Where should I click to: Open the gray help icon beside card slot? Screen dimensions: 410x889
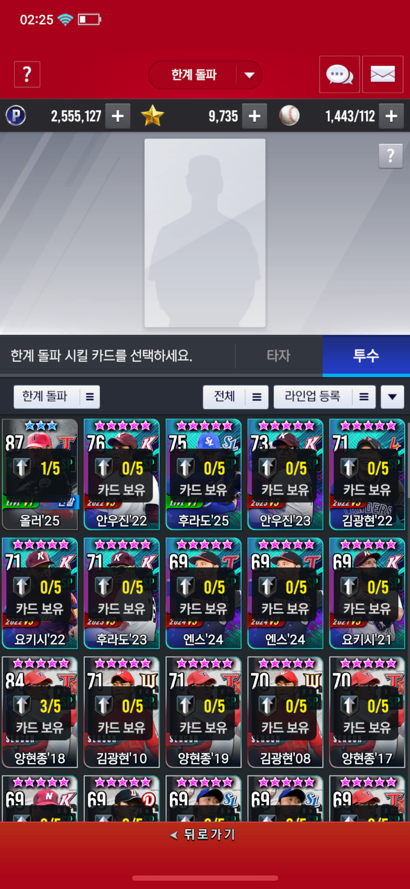click(x=391, y=156)
